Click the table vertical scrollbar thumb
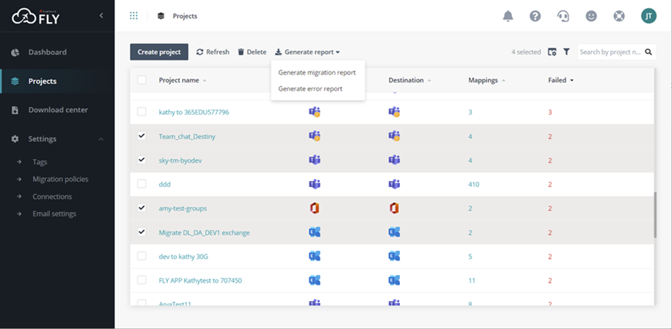 [655, 214]
